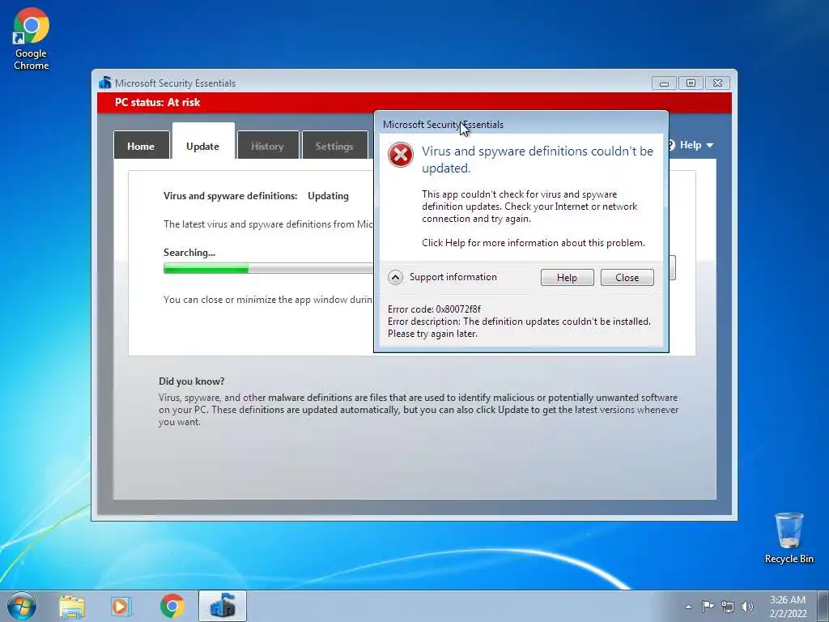This screenshot has height=622, width=829.
Task: Click the 'Updating' status value
Action: point(329,196)
